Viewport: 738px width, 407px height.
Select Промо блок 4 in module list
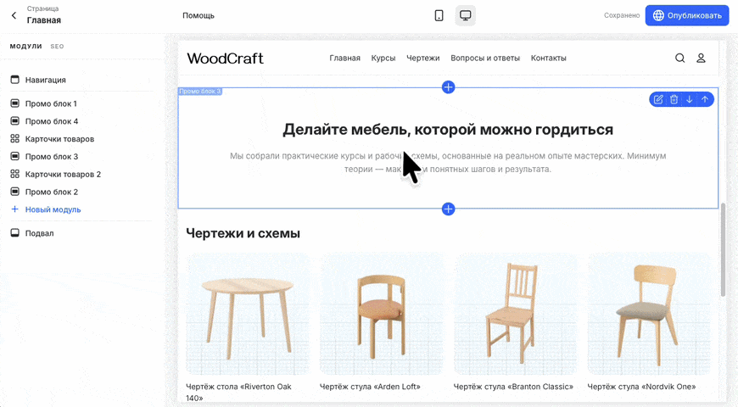(x=51, y=121)
